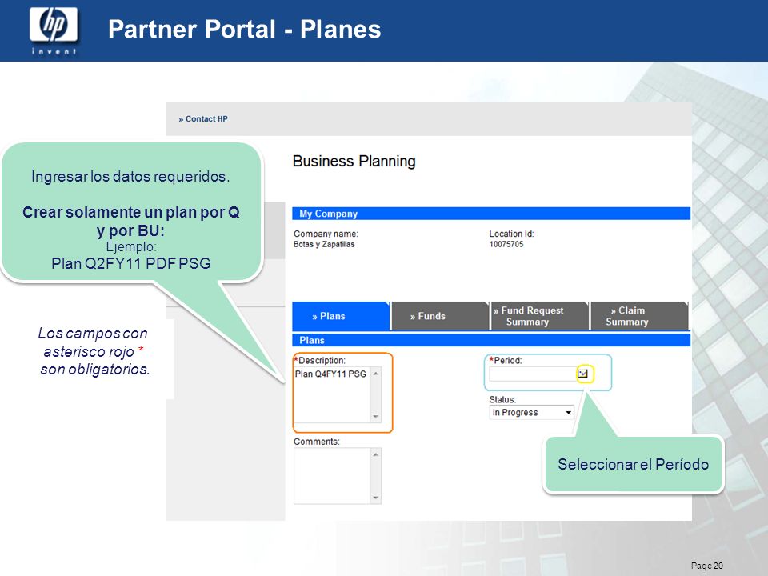Click inside the Description text area
The image size is (768, 576).
pyautogui.click(x=332, y=394)
